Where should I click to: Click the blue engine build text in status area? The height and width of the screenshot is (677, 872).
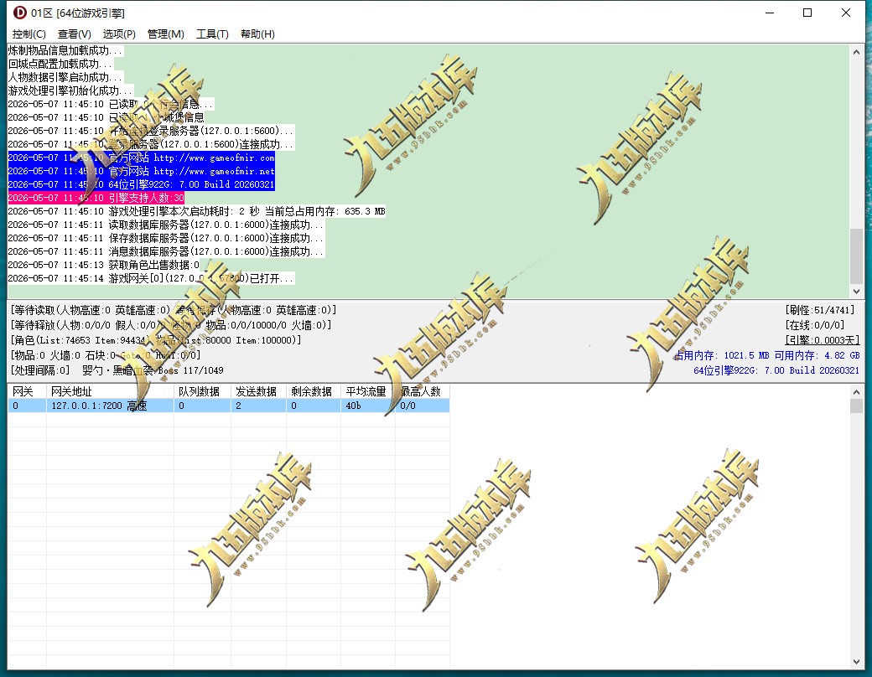(776, 370)
